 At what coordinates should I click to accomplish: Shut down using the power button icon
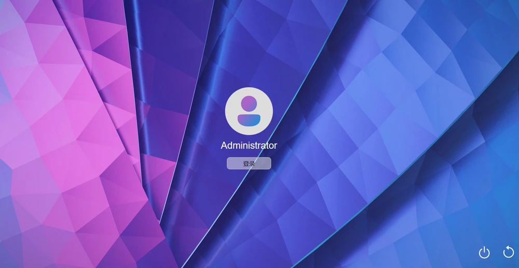484,252
